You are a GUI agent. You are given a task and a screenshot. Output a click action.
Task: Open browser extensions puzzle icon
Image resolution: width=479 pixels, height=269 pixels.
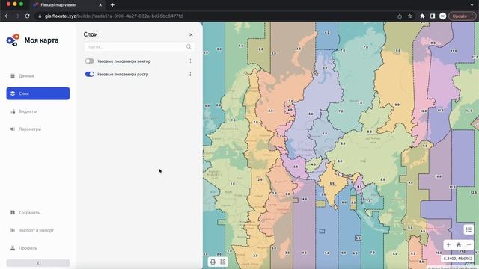click(422, 16)
